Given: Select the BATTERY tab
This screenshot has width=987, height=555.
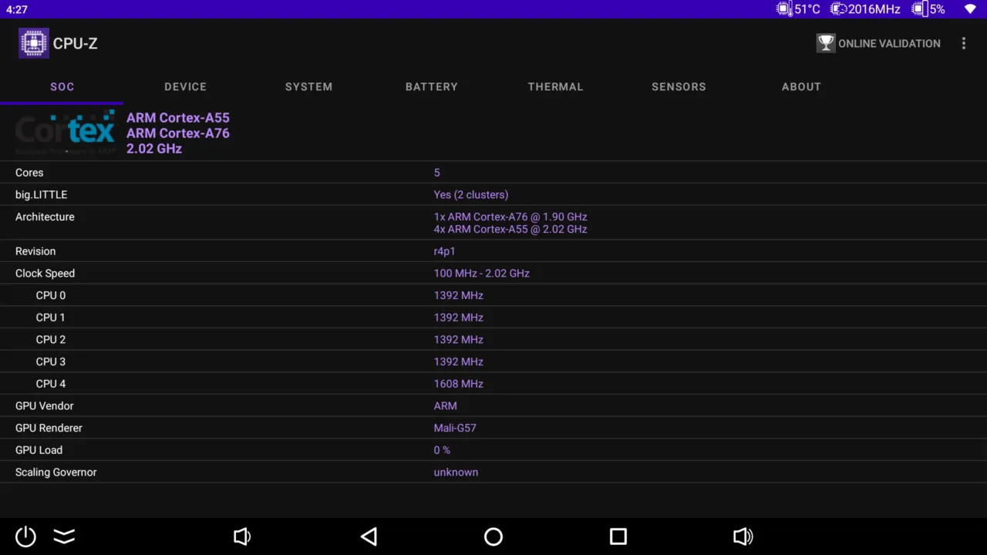Looking at the screenshot, I should click(431, 86).
